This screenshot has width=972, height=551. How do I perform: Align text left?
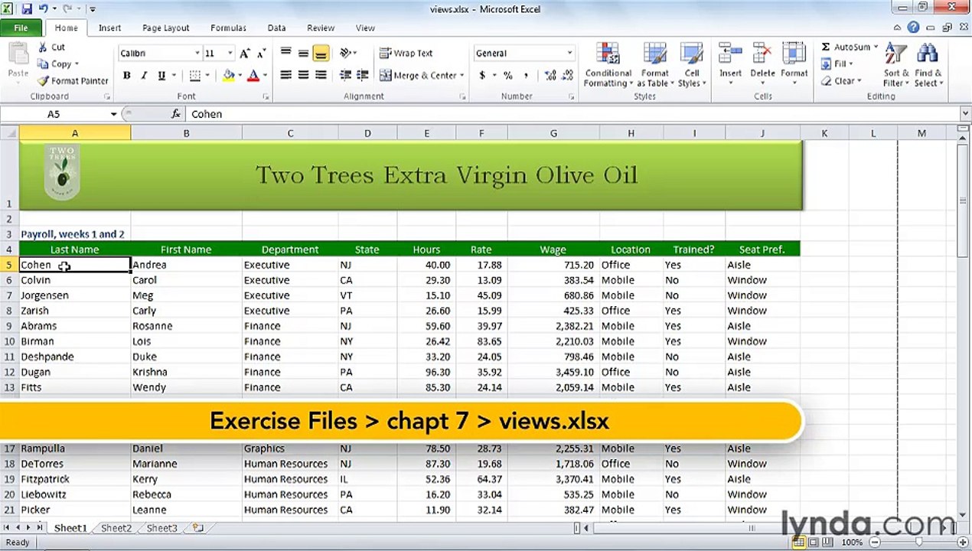285,75
